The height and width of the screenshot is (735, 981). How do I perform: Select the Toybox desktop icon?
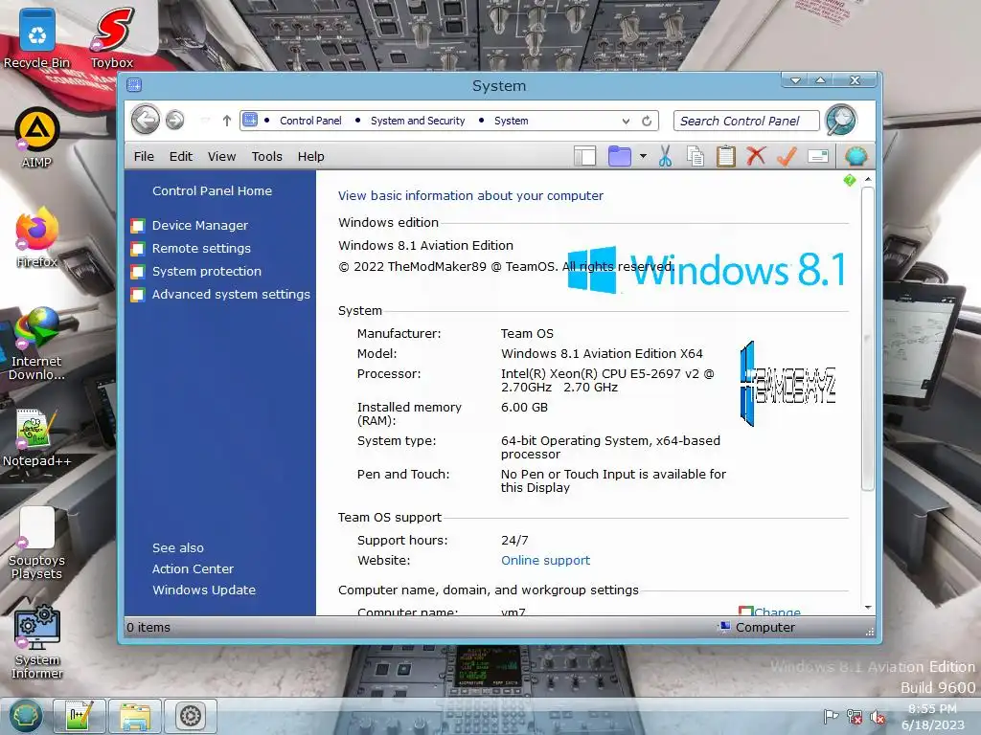coord(111,38)
